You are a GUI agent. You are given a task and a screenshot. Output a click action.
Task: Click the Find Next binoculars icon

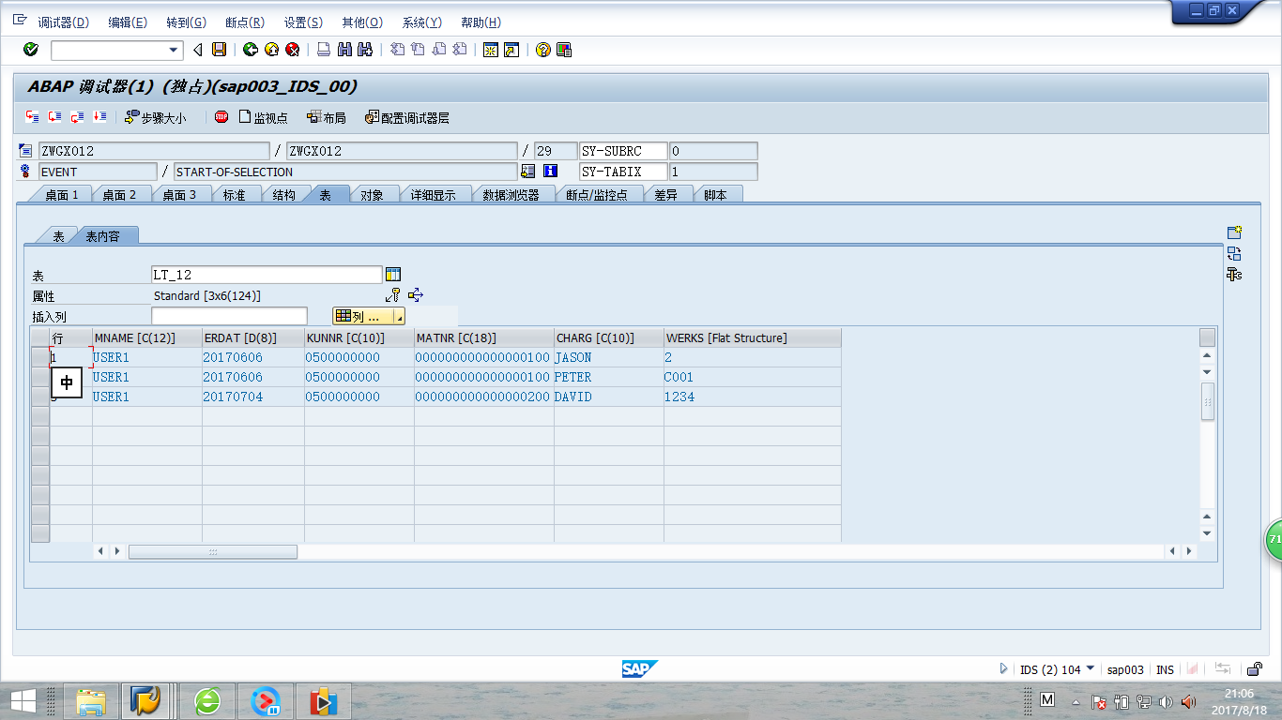point(366,50)
